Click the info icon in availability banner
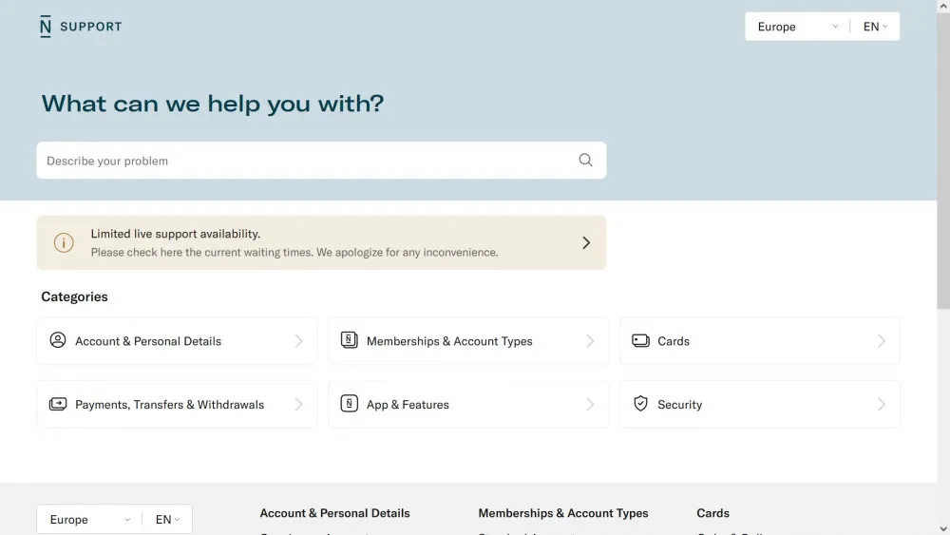950x535 pixels. coord(64,243)
